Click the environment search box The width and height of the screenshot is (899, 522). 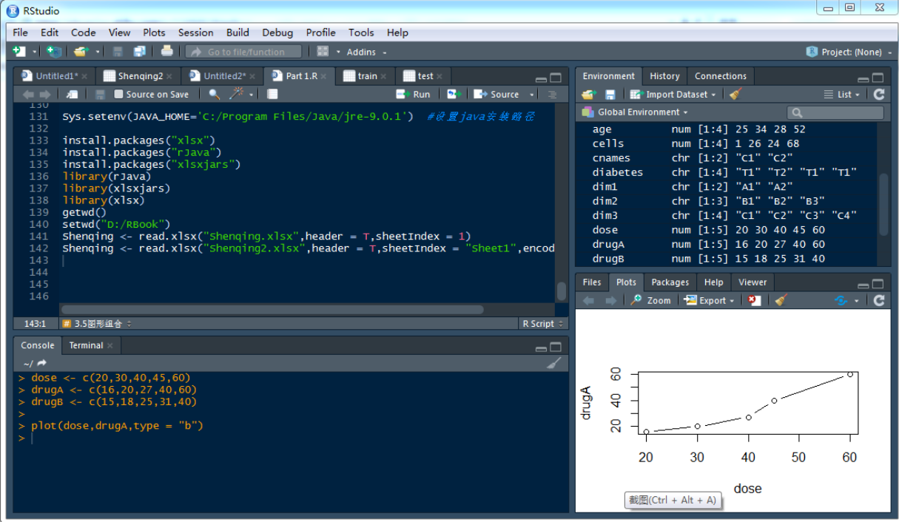pos(835,112)
